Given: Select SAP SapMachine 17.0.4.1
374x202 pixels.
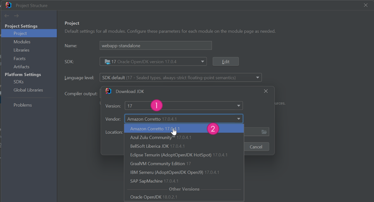Looking at the screenshot, I should pos(184,181).
